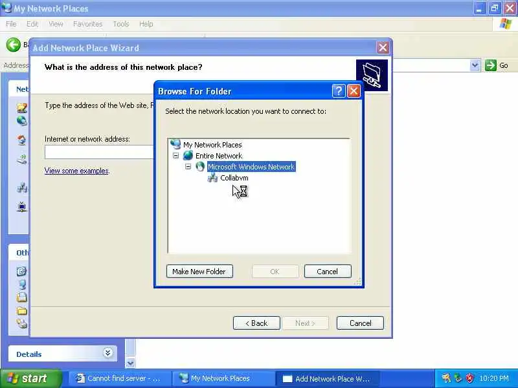Open Browse For Folder help question mark
The image size is (518, 388).
pos(339,91)
